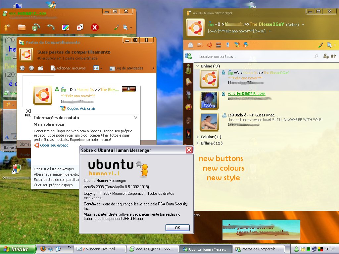This screenshot has height=254, width=339.
Task: Click the Ubuntu logo icon in messenger toolbar
Action: (x=209, y=45)
